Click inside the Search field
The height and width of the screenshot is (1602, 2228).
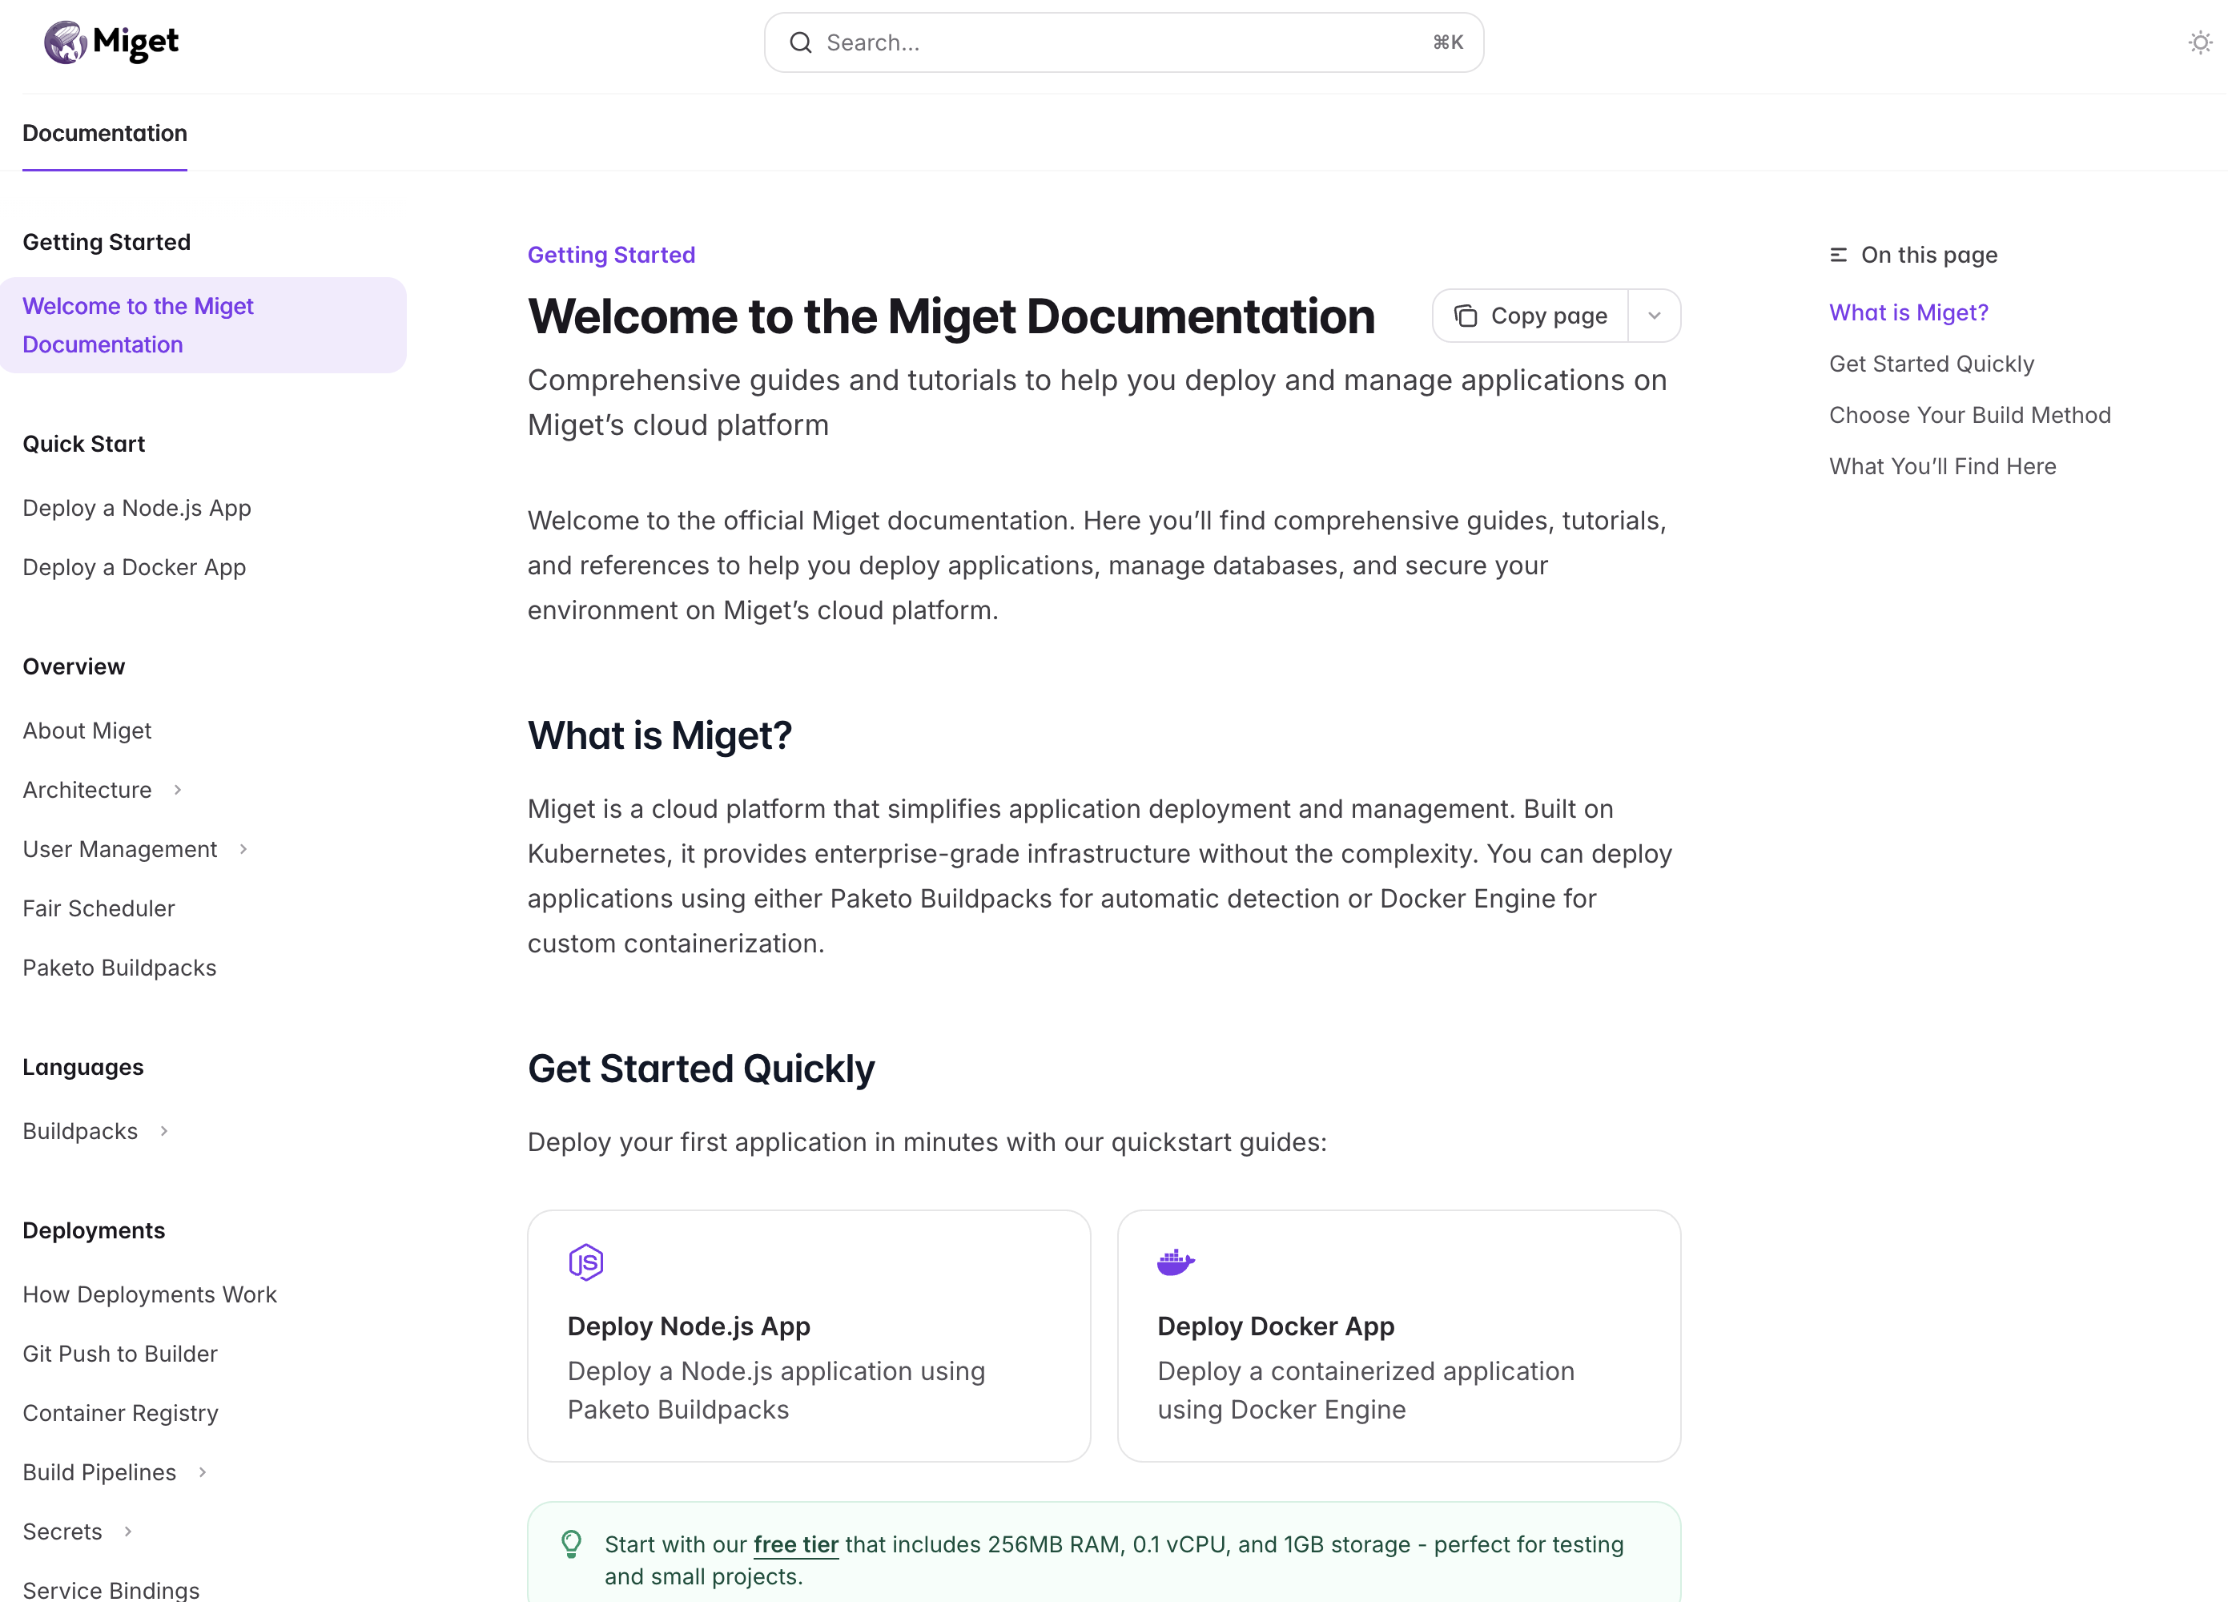(x=1080, y=42)
